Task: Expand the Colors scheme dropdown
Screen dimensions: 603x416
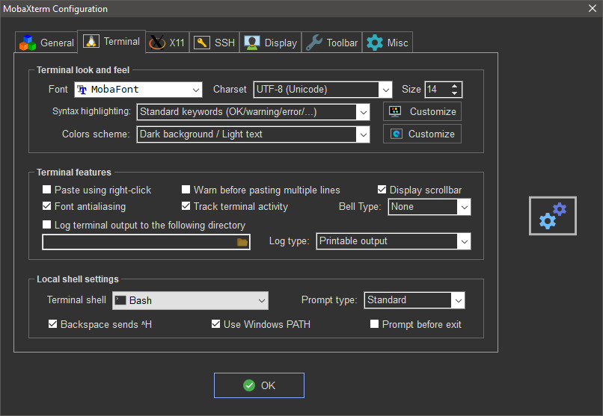Action: [363, 134]
